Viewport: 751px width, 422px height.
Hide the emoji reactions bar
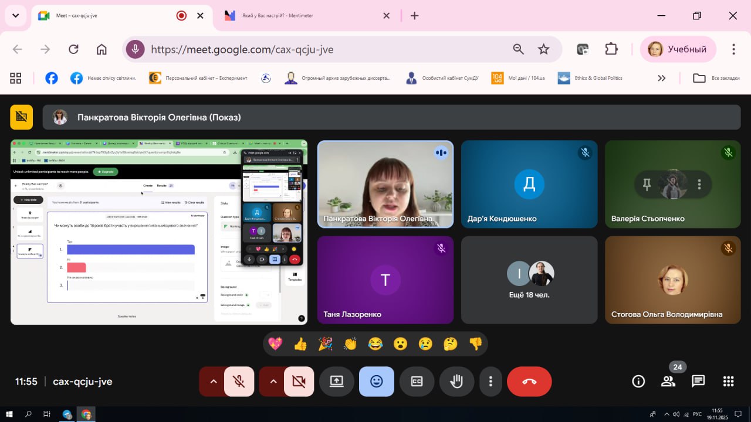[376, 382]
